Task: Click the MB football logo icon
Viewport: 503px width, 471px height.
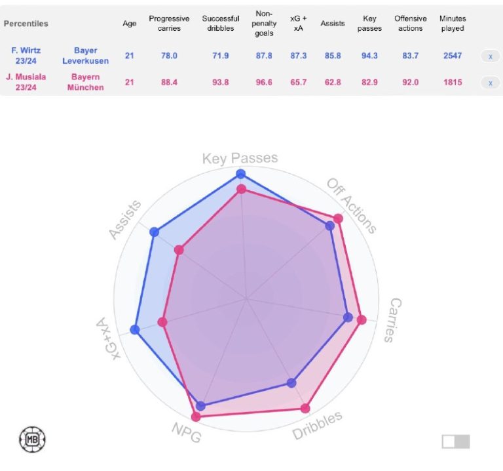Action: tap(32, 440)
